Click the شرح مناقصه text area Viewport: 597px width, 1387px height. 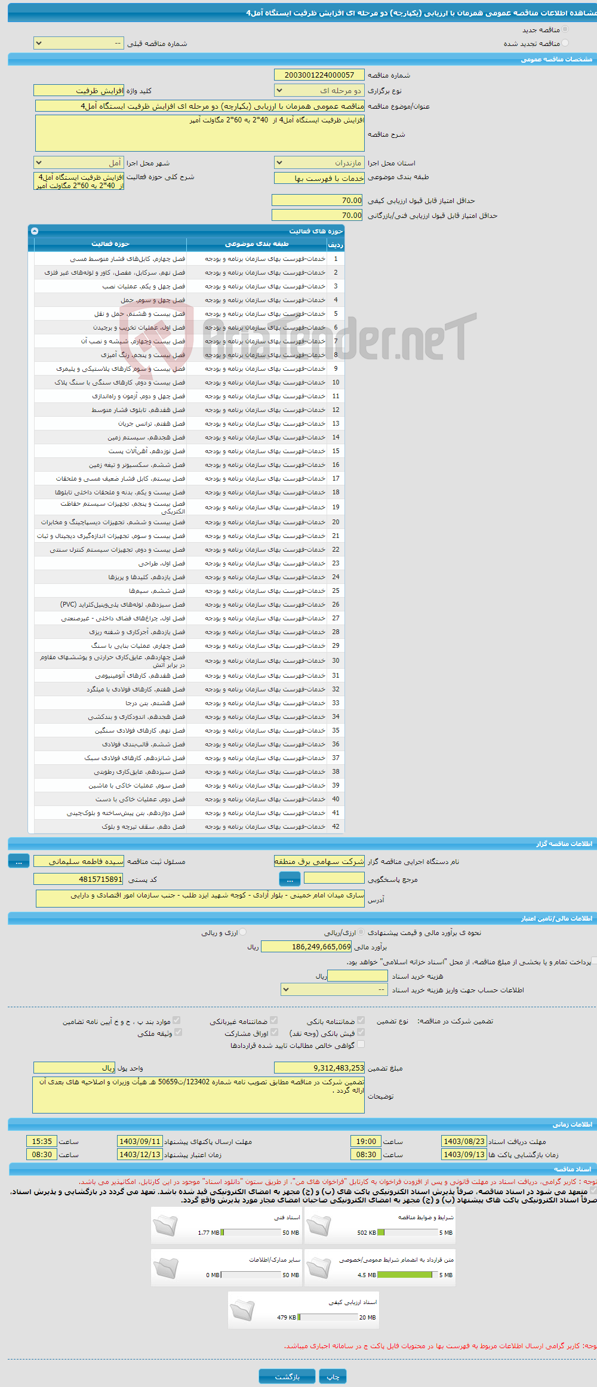pos(200,133)
